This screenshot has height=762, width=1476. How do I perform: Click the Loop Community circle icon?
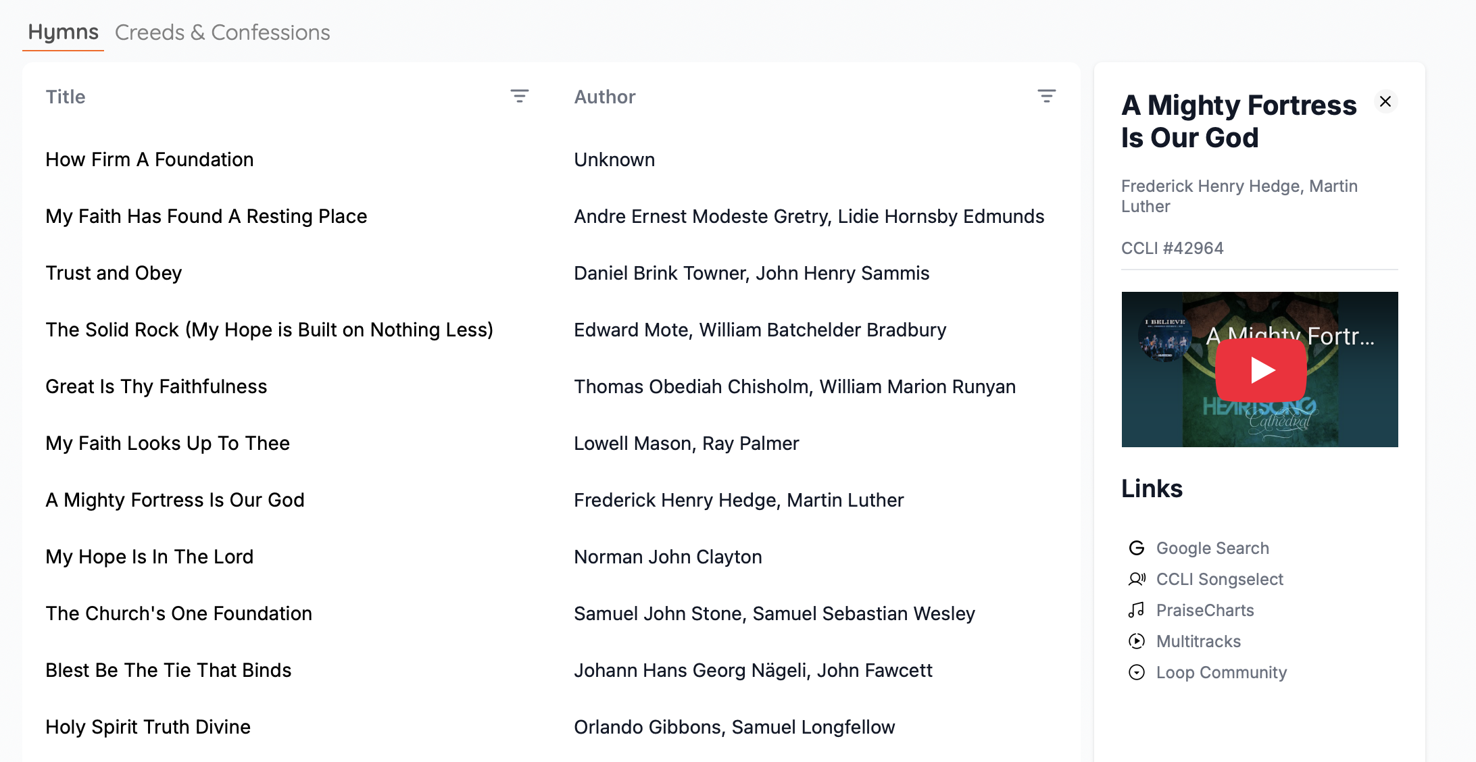click(1137, 672)
